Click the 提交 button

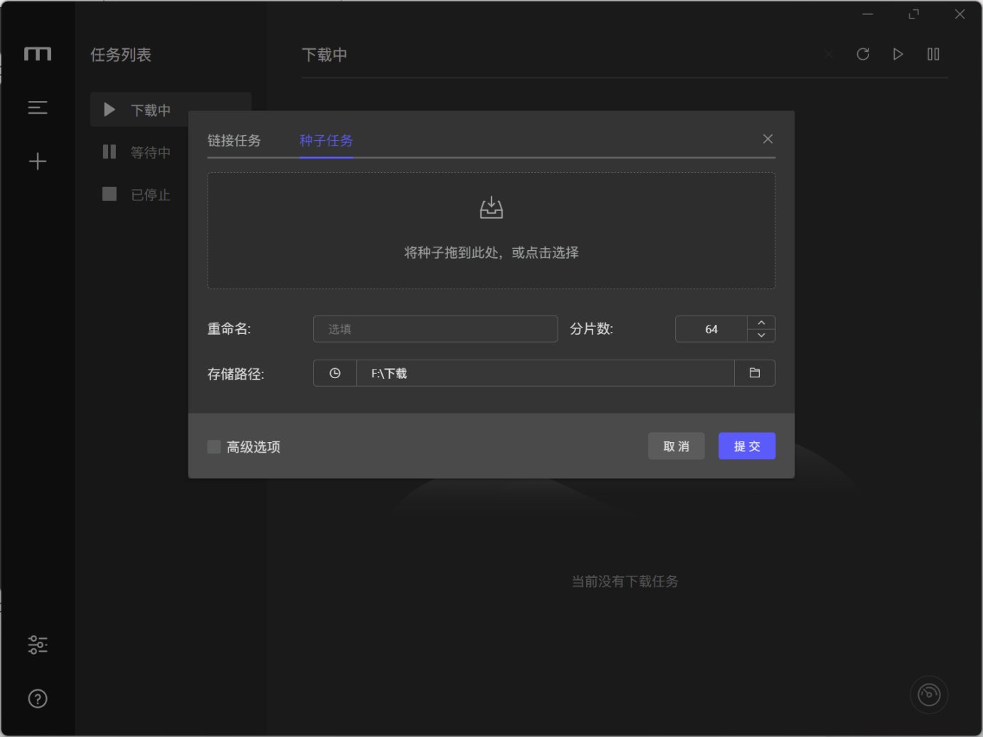[747, 446]
